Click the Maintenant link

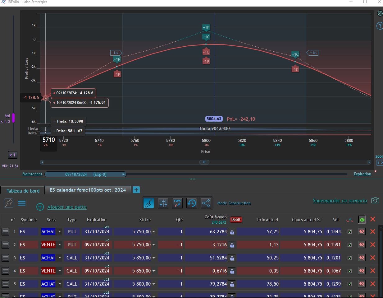click(x=32, y=174)
